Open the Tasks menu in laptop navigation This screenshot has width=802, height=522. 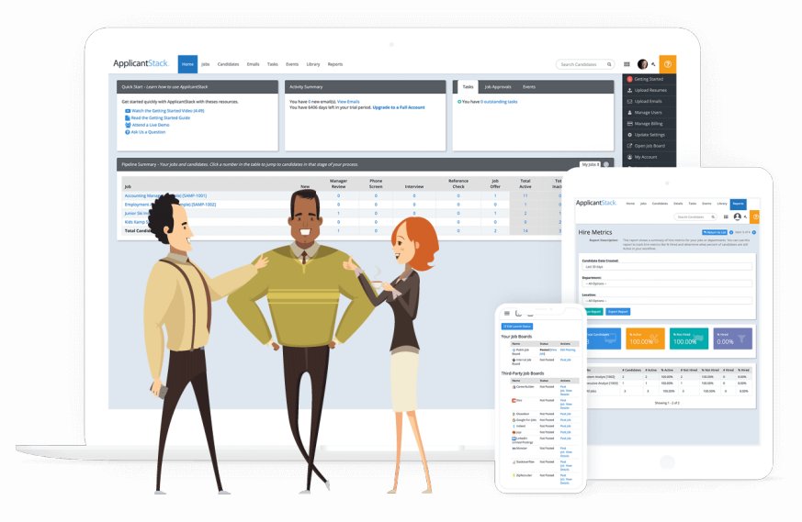(x=273, y=64)
